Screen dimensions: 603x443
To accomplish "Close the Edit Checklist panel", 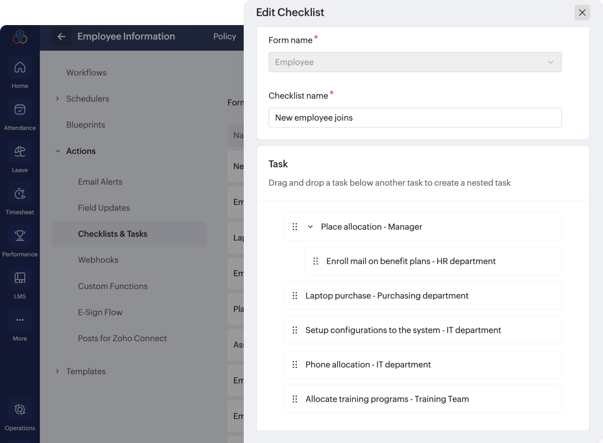I will pos(582,13).
